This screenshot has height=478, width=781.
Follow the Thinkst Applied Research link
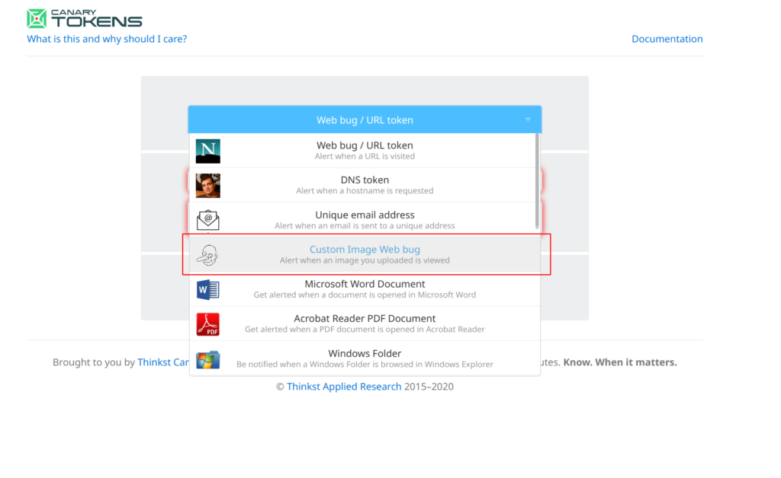pos(344,387)
